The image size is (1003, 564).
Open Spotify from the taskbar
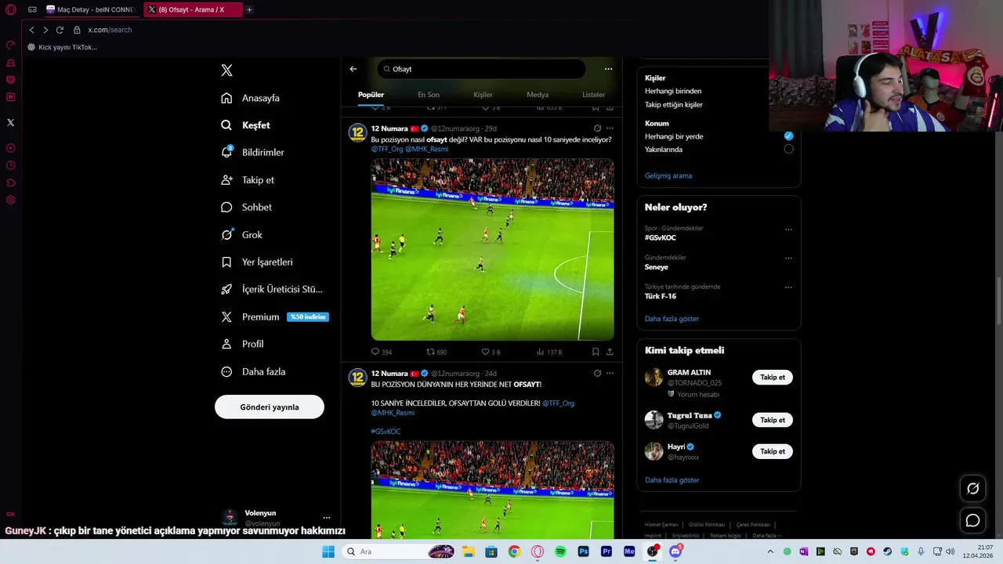coord(560,551)
